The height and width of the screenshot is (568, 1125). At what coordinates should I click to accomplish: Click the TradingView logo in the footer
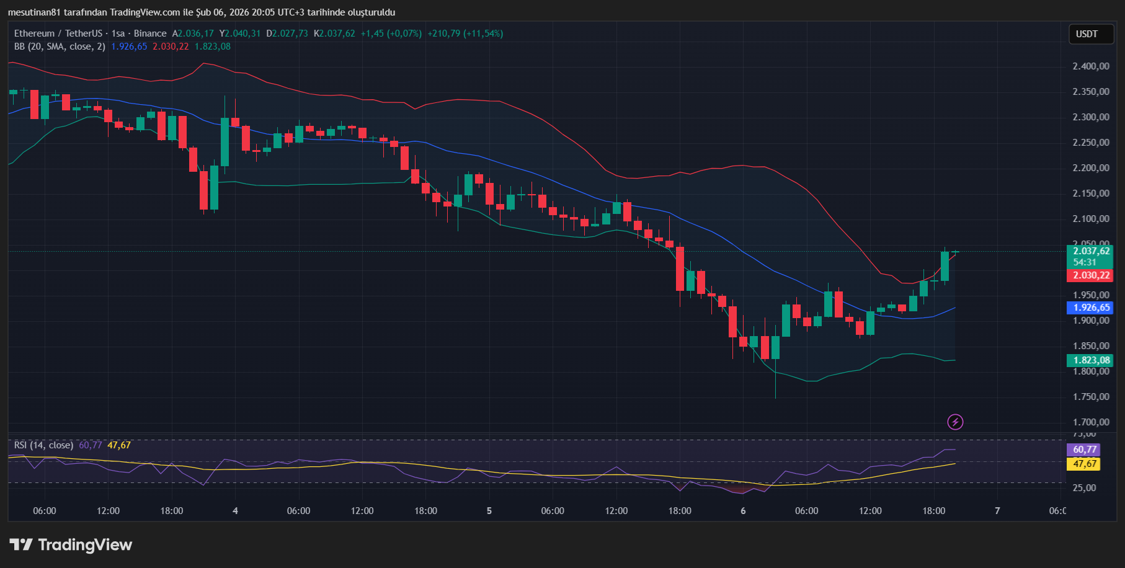tap(71, 545)
